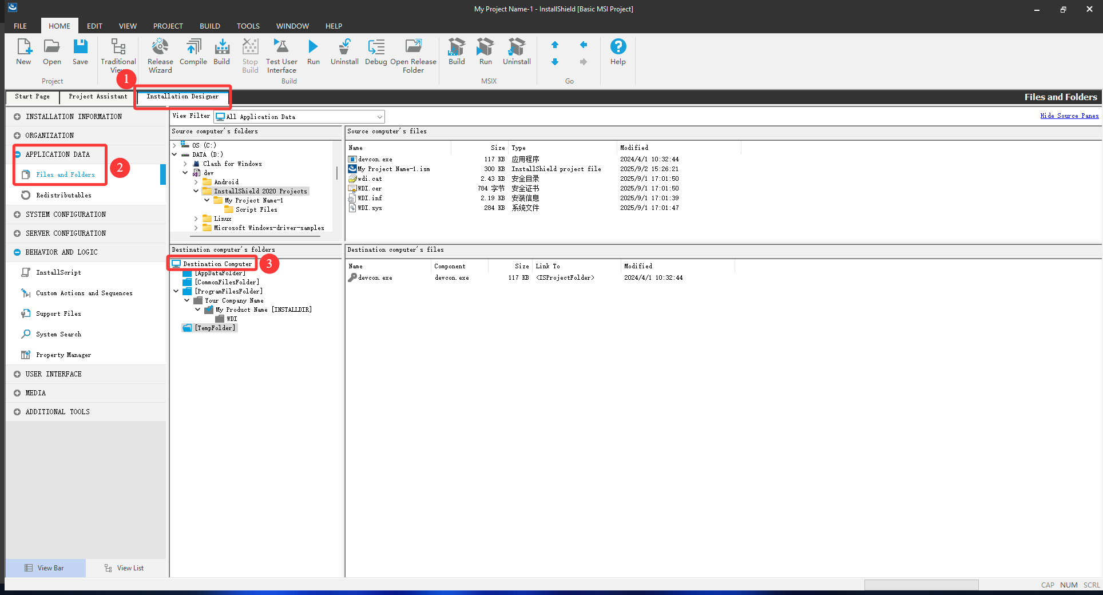This screenshot has width=1103, height=595.
Task: Open Property Manager view
Action: [64, 355]
